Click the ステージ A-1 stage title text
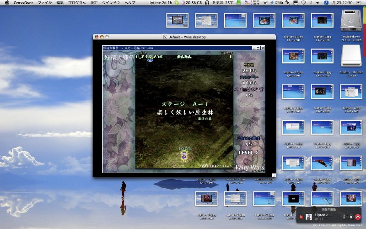The height and width of the screenshot is (229, 366). 184,104
